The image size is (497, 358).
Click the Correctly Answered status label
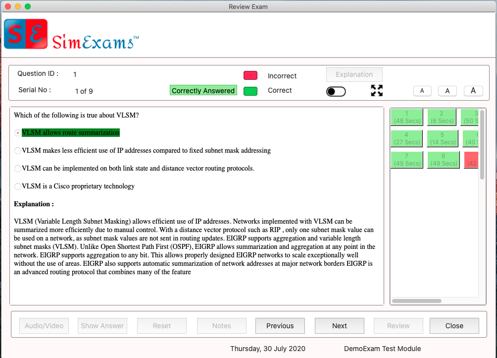click(x=203, y=90)
